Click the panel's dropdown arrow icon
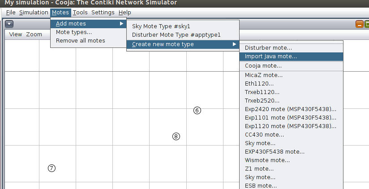This screenshot has height=189, width=369. point(9,24)
